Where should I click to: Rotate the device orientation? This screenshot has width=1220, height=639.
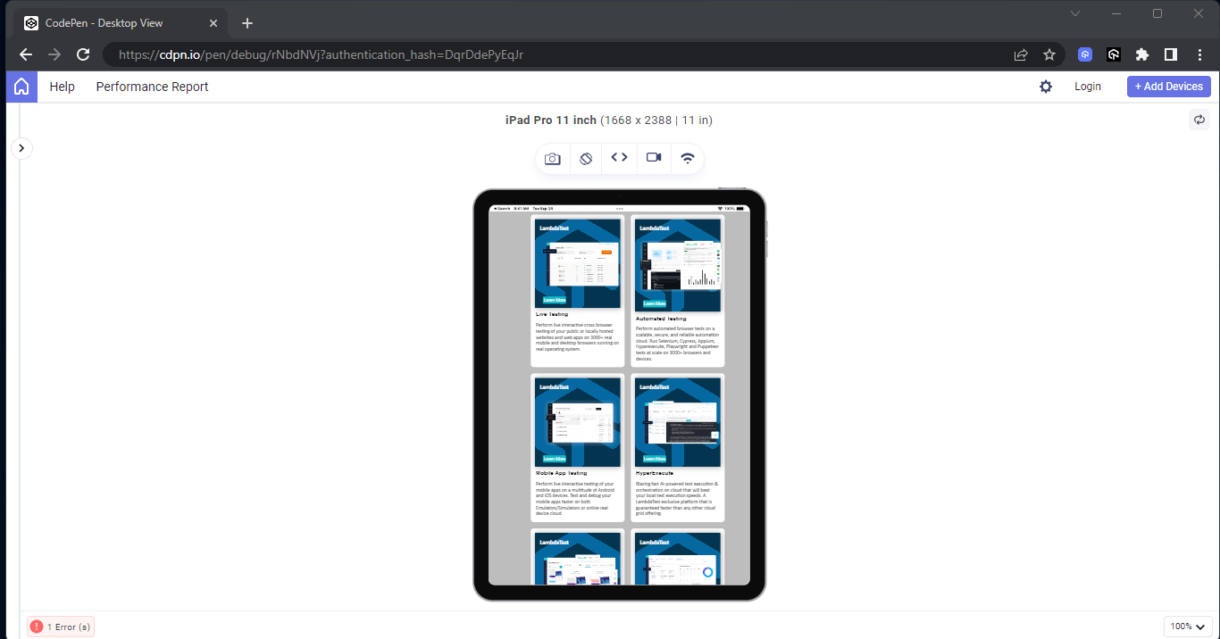pos(586,158)
